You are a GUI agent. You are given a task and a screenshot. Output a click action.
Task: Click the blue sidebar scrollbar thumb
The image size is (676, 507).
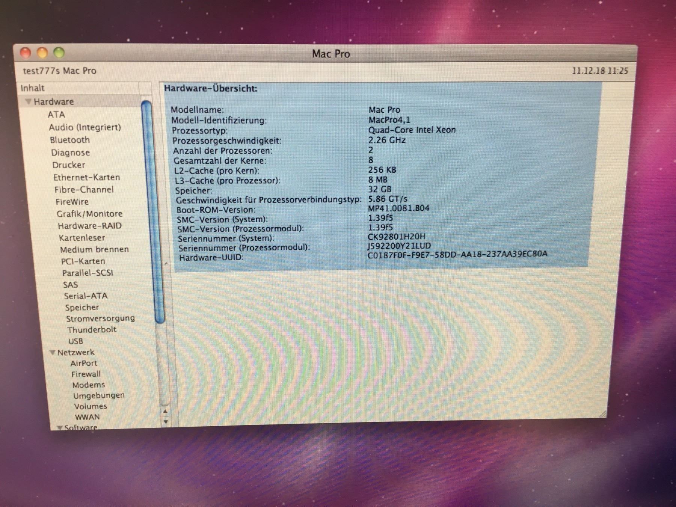[x=153, y=211]
